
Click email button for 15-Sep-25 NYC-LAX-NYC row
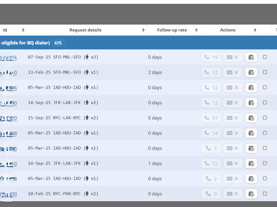tap(233, 118)
